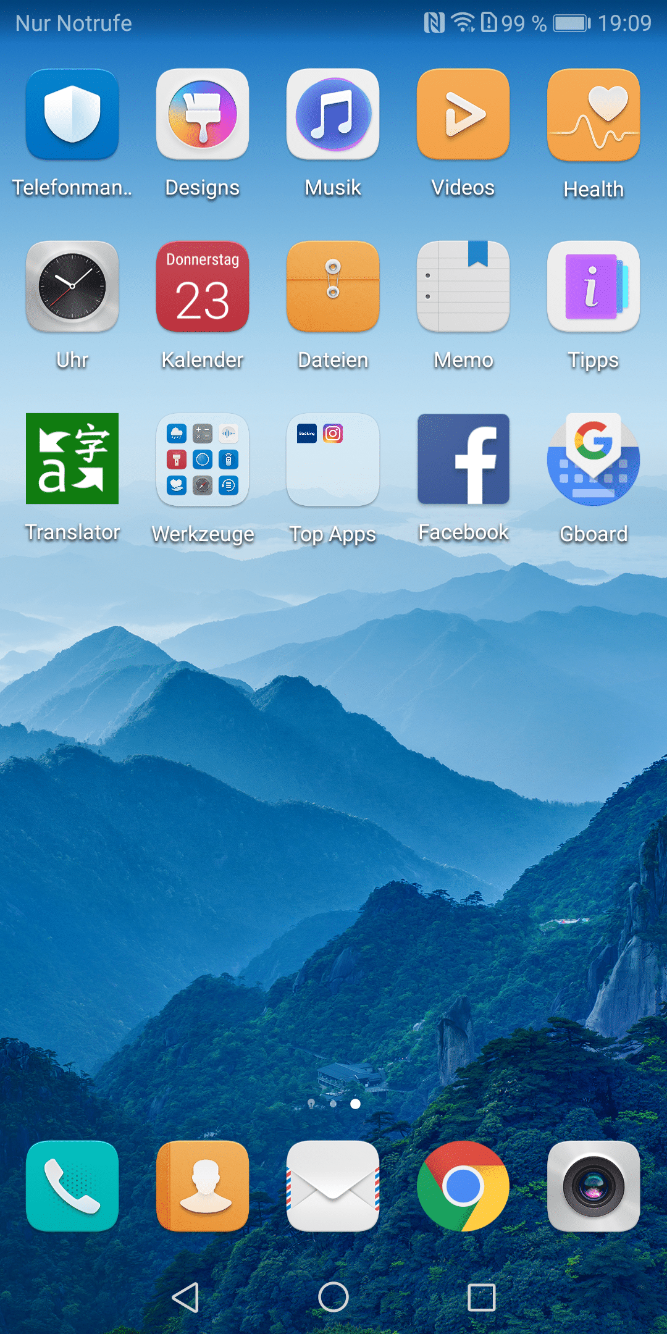Open the Dateien file manager
667x1334 pixels.
pyautogui.click(x=333, y=287)
